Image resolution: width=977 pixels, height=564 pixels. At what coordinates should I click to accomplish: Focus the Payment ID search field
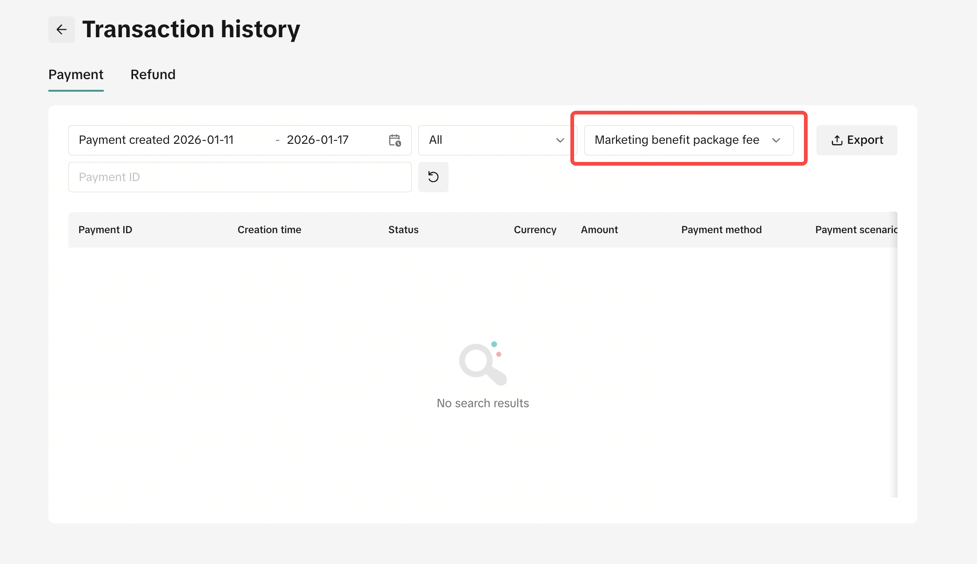pyautogui.click(x=240, y=177)
